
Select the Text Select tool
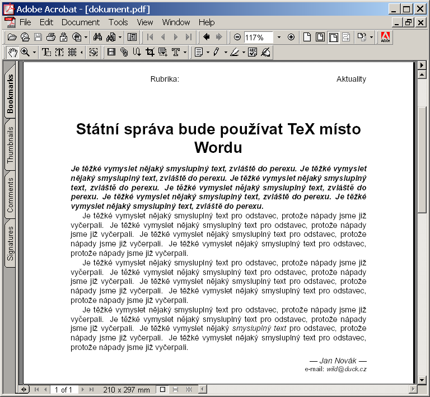coord(46,52)
